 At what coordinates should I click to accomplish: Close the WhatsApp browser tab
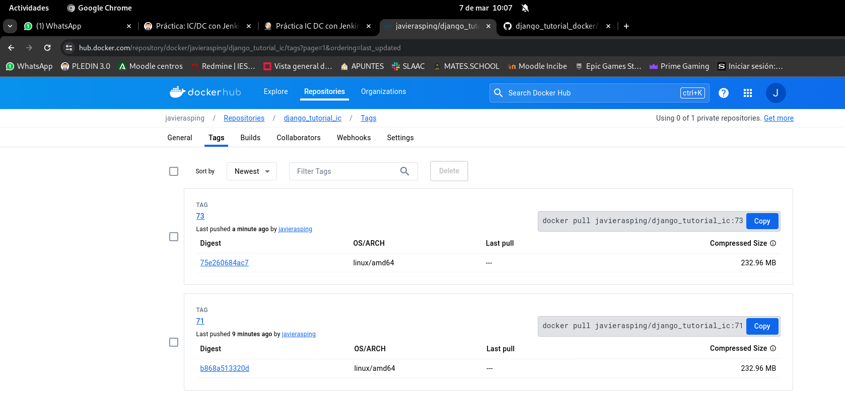(x=129, y=26)
